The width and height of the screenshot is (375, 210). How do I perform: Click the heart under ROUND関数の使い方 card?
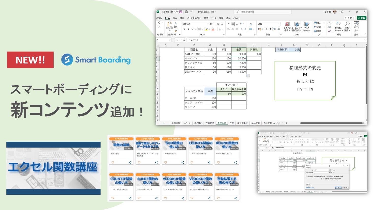coord(218,163)
